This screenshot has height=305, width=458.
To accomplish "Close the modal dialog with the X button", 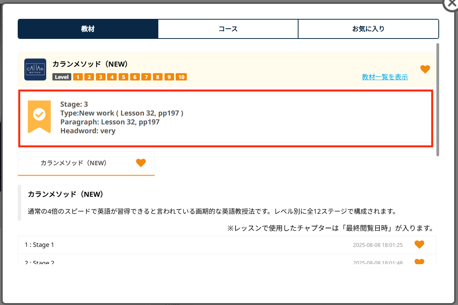I will 451,5.
